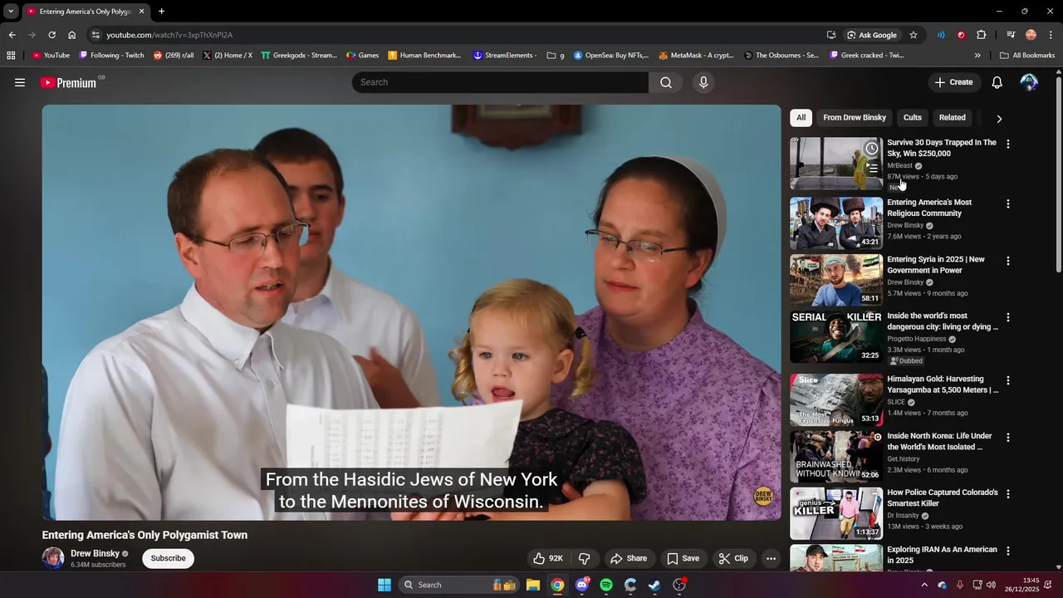This screenshot has height=598, width=1063.
Task: Open YouTube notifications bell
Action: pos(997,82)
